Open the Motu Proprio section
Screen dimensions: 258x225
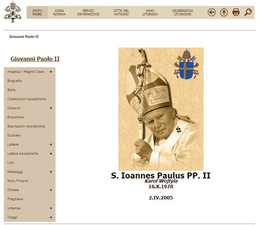pyautogui.click(x=18, y=181)
